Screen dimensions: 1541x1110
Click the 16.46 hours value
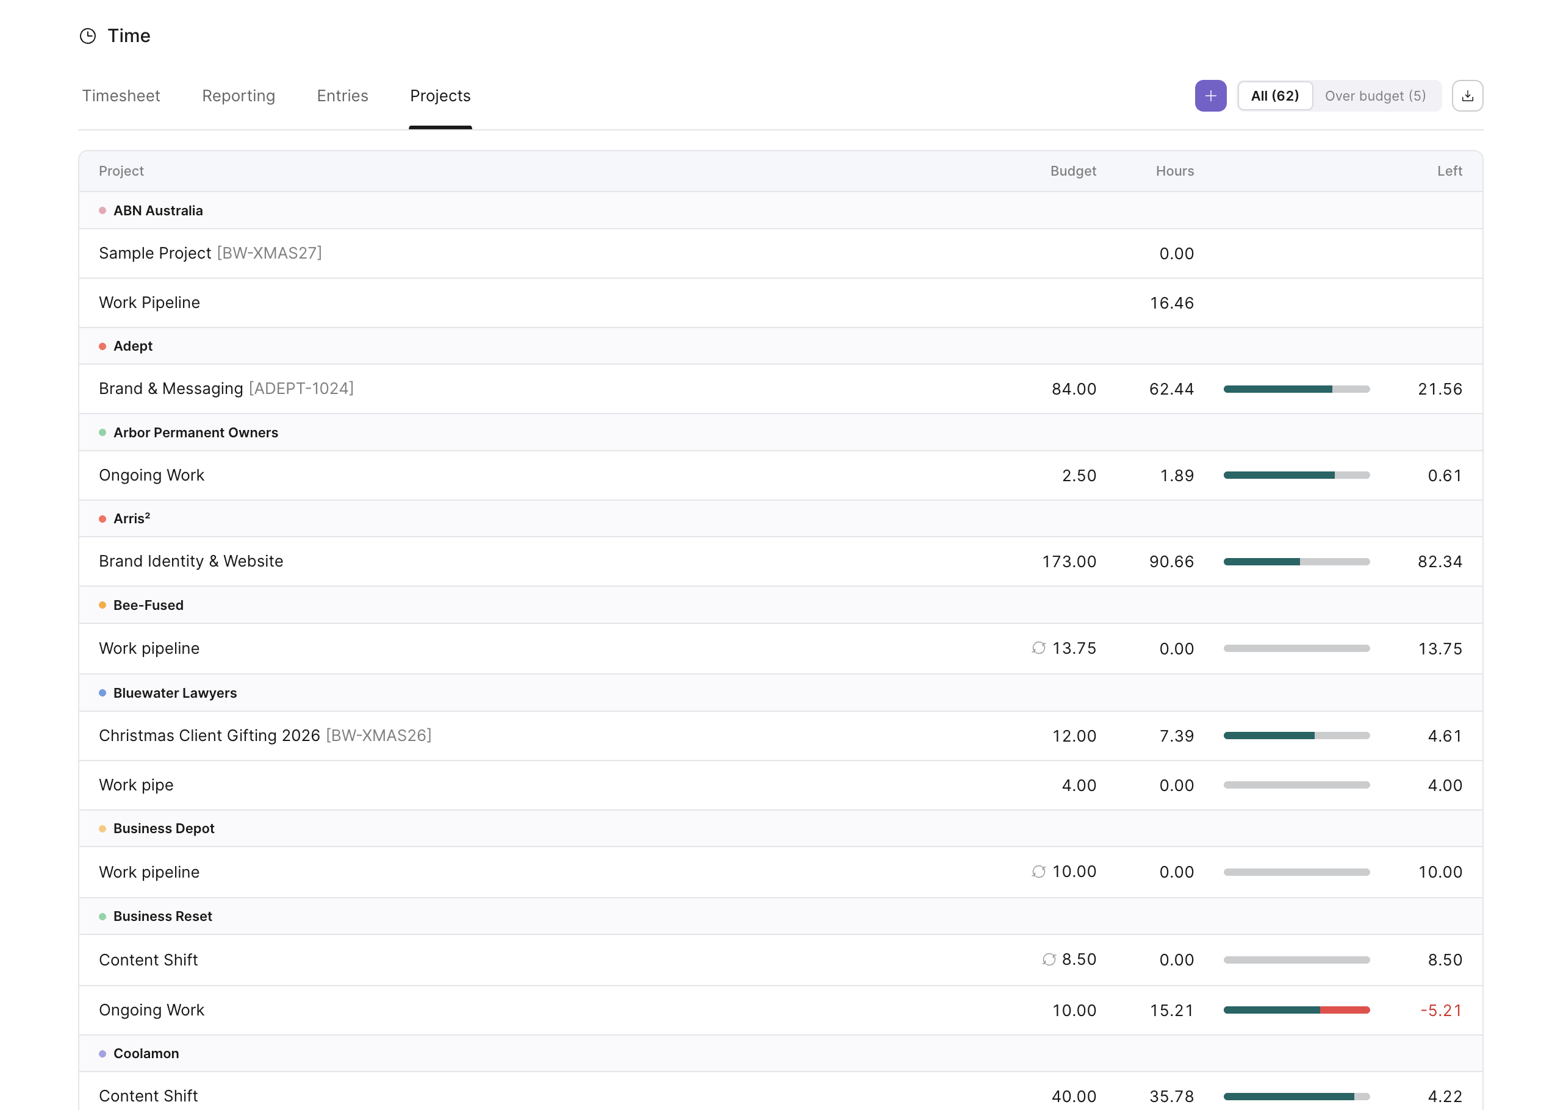click(x=1171, y=303)
